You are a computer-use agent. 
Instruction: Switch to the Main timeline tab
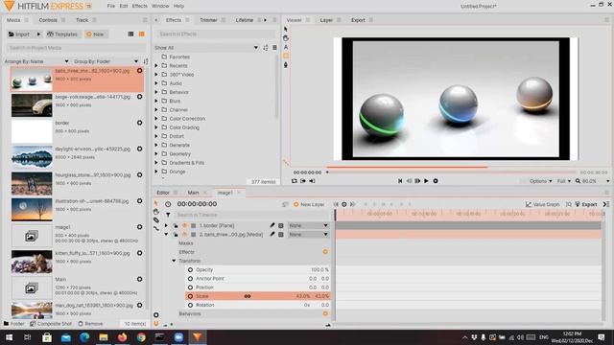[x=193, y=193]
